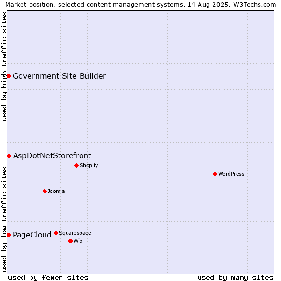Click the WordPress red marker
Screen dimensions: 281x281
tap(215, 174)
